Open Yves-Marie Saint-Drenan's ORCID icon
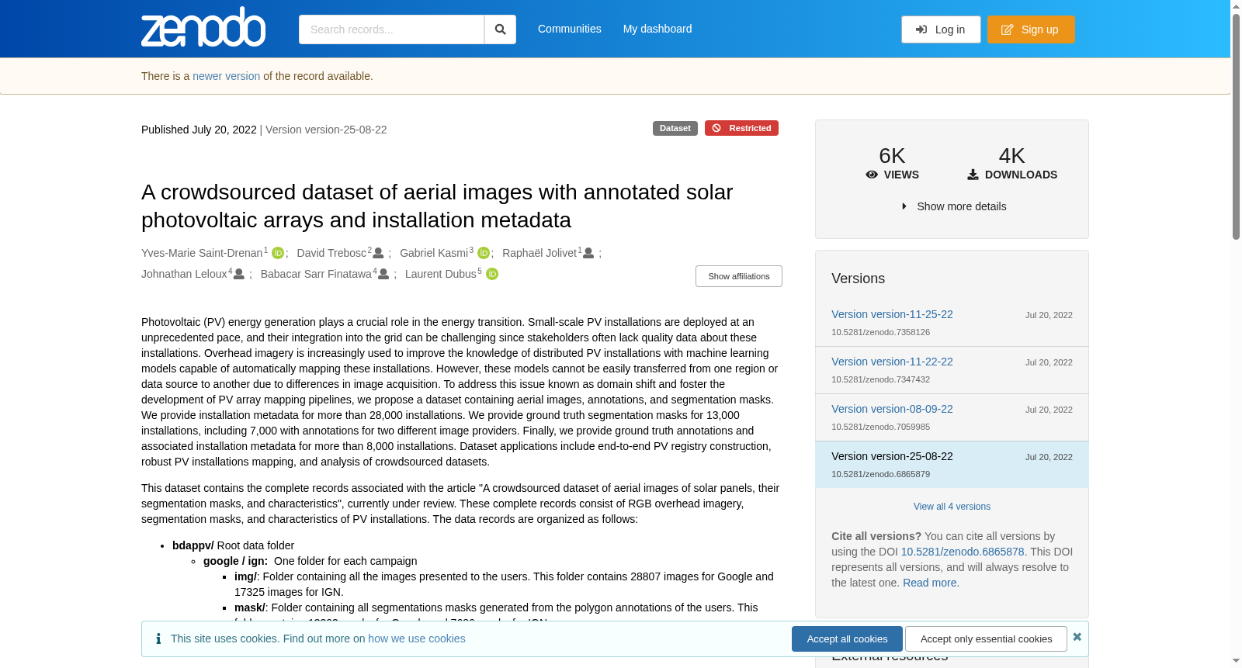 tap(278, 253)
